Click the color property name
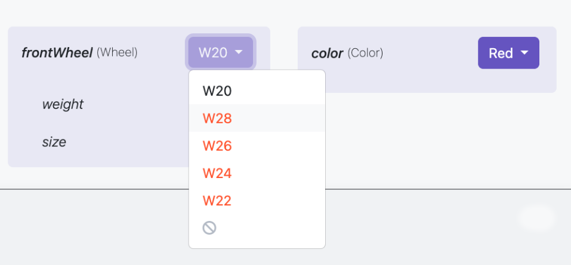The width and height of the screenshot is (571, 265). (327, 54)
